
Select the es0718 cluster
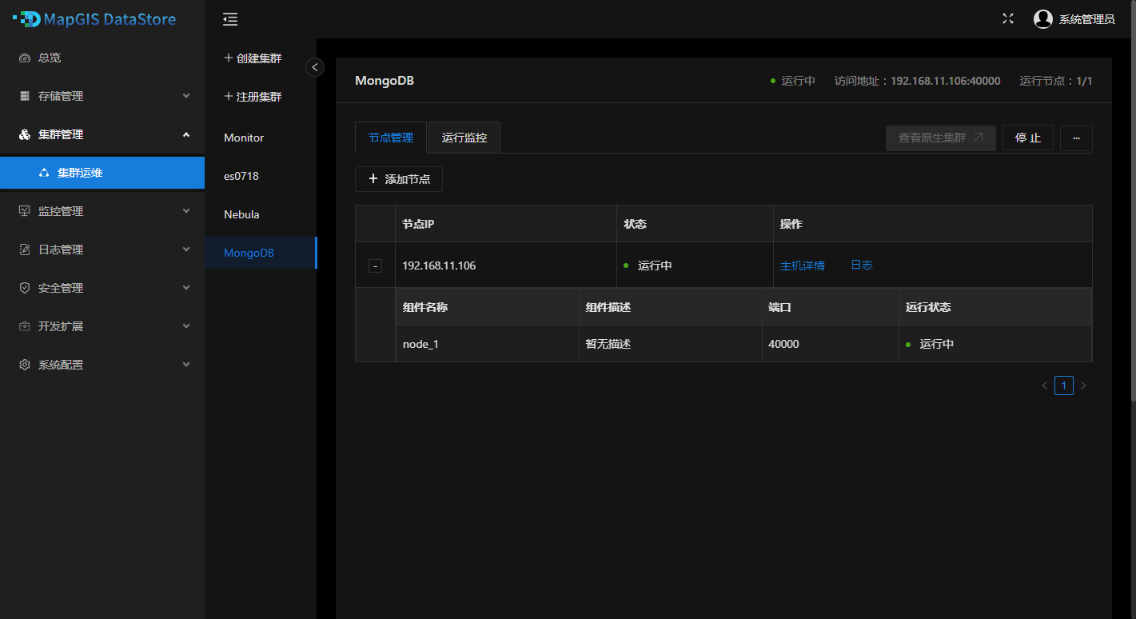pos(261,176)
